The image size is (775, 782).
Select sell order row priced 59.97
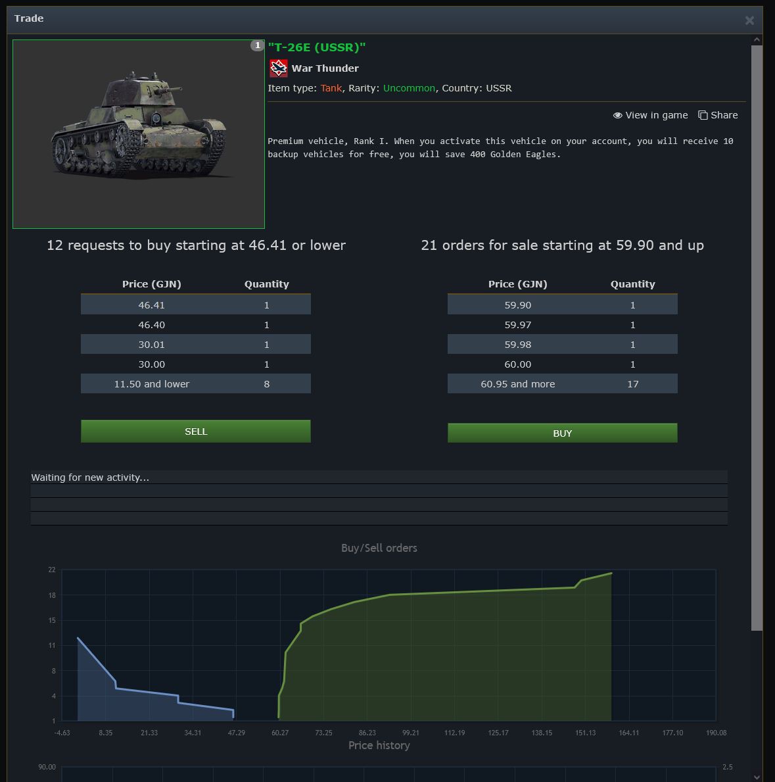(562, 325)
